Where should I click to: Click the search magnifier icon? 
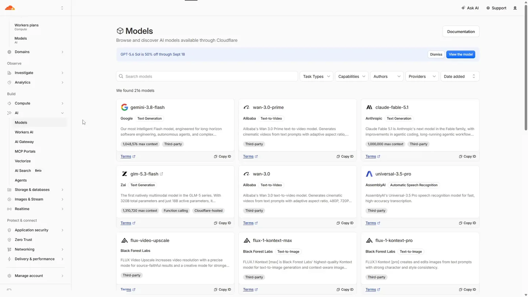click(121, 76)
